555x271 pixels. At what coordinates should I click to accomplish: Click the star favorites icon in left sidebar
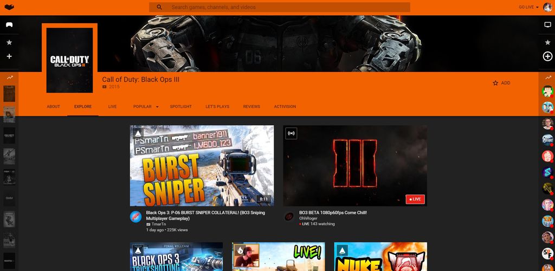[9, 42]
